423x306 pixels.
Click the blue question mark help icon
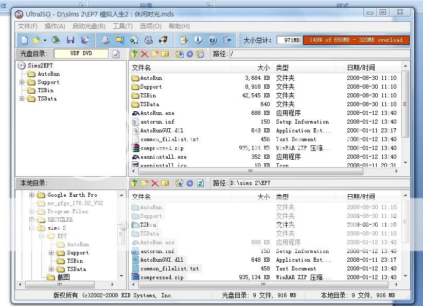click(213, 40)
